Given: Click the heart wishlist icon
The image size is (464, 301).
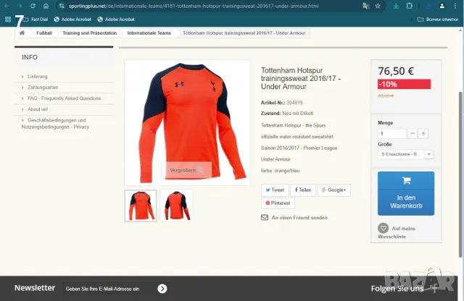Looking at the screenshot, I should (384, 229).
